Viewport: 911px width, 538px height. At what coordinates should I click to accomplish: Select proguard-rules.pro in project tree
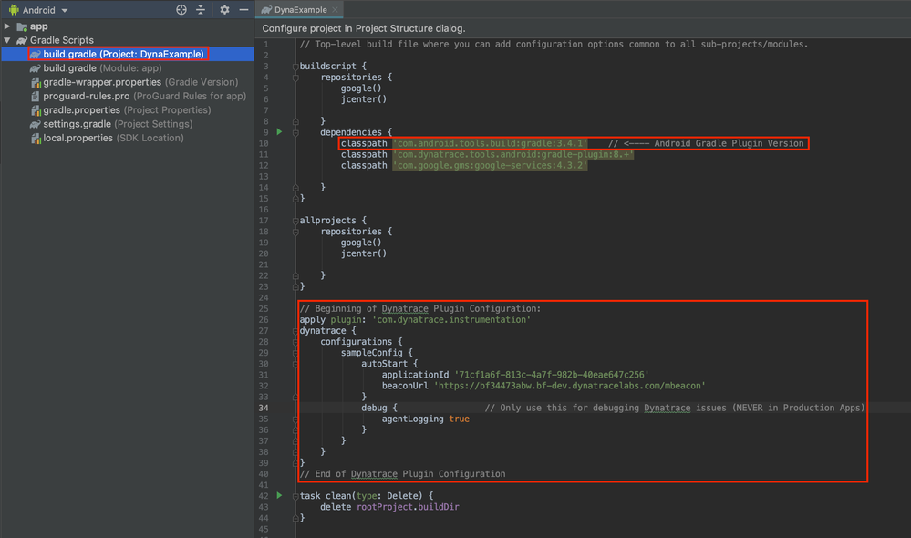(87, 96)
